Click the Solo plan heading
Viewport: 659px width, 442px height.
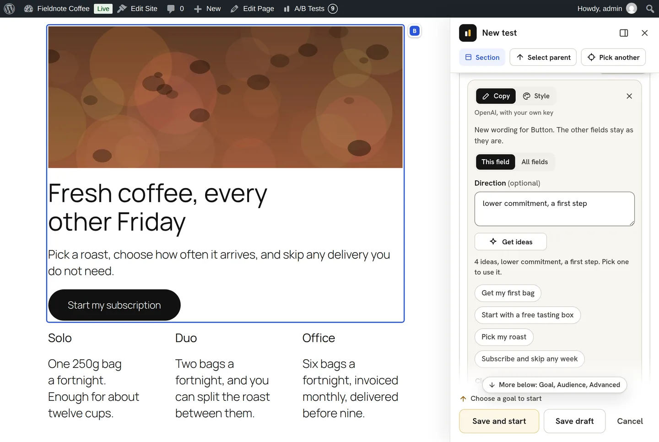click(60, 338)
